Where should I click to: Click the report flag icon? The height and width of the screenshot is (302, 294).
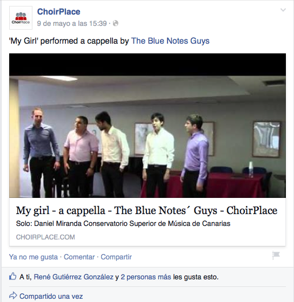pos(276,256)
